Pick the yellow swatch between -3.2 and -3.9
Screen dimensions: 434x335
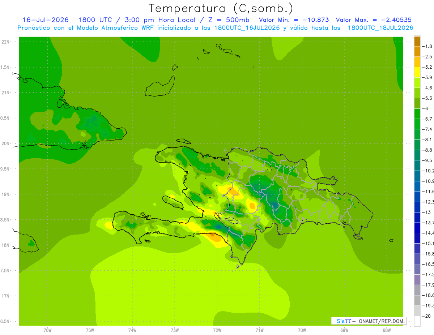pos(417,72)
